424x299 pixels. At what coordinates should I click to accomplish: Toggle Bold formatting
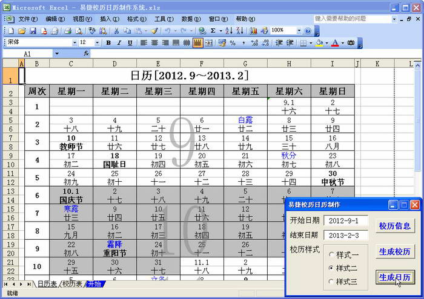108,43
